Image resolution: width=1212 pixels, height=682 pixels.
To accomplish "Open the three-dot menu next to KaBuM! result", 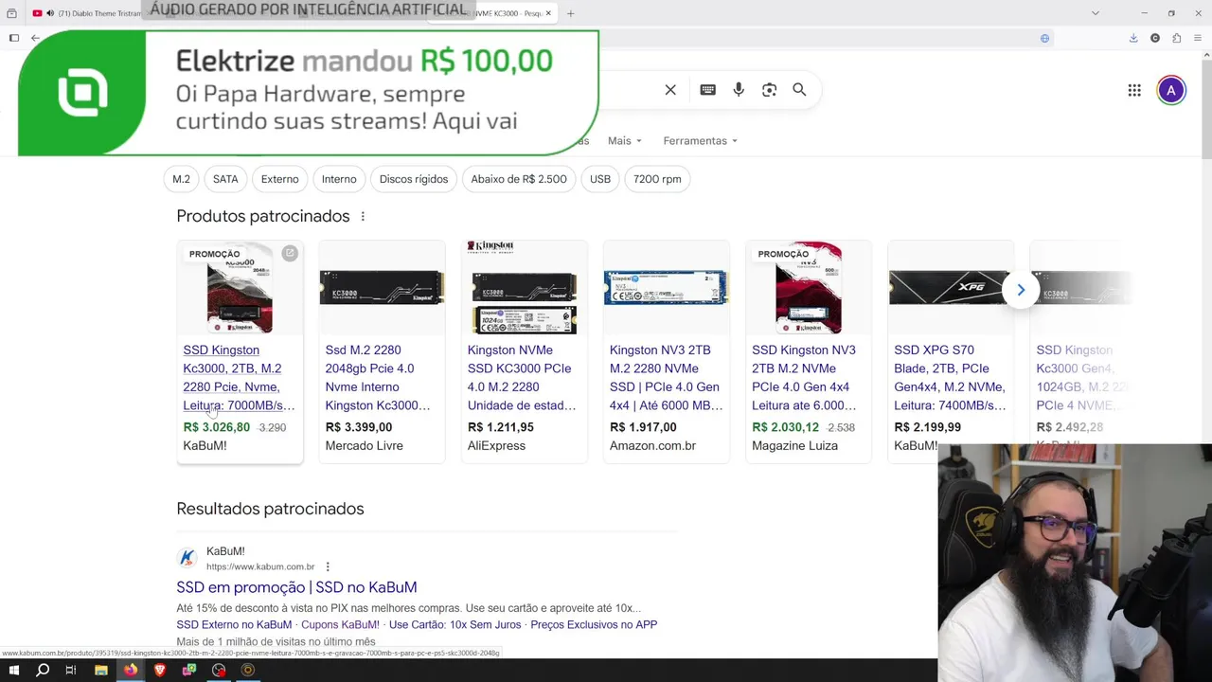I will click(328, 566).
